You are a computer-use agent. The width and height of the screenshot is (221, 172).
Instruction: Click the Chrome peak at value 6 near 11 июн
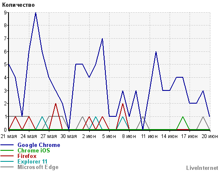(156, 52)
